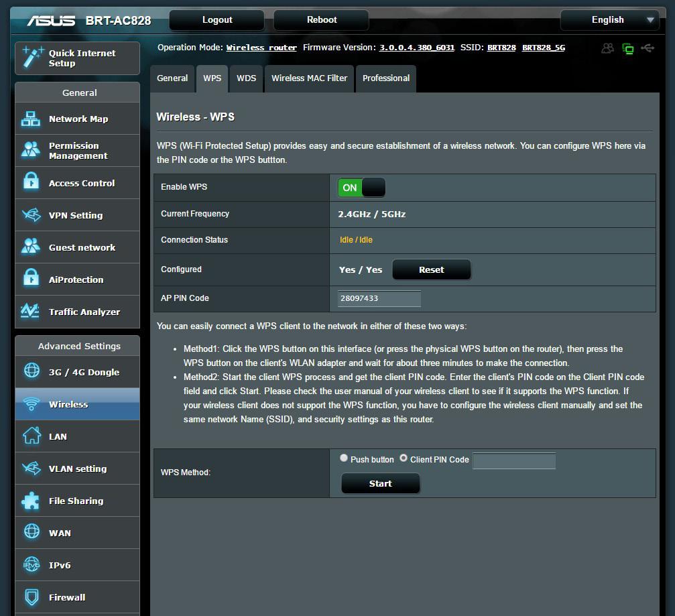Click the VPN Setting icon

coord(32,214)
